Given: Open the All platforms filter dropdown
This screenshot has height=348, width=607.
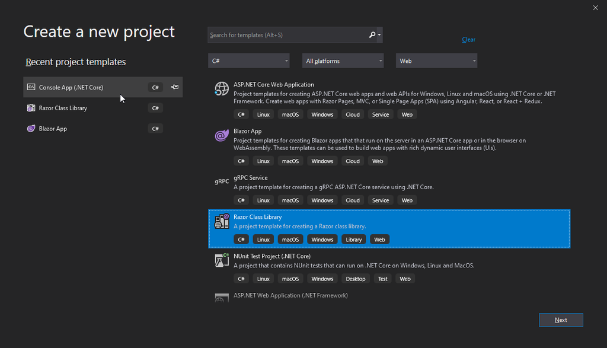Looking at the screenshot, I should (343, 61).
